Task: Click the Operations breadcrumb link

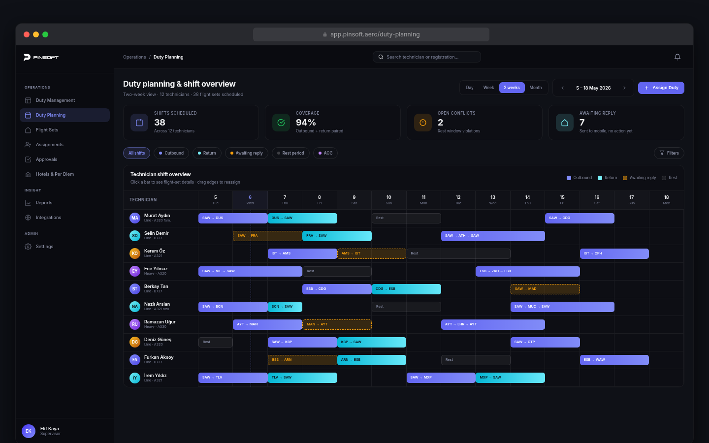Action: point(134,57)
